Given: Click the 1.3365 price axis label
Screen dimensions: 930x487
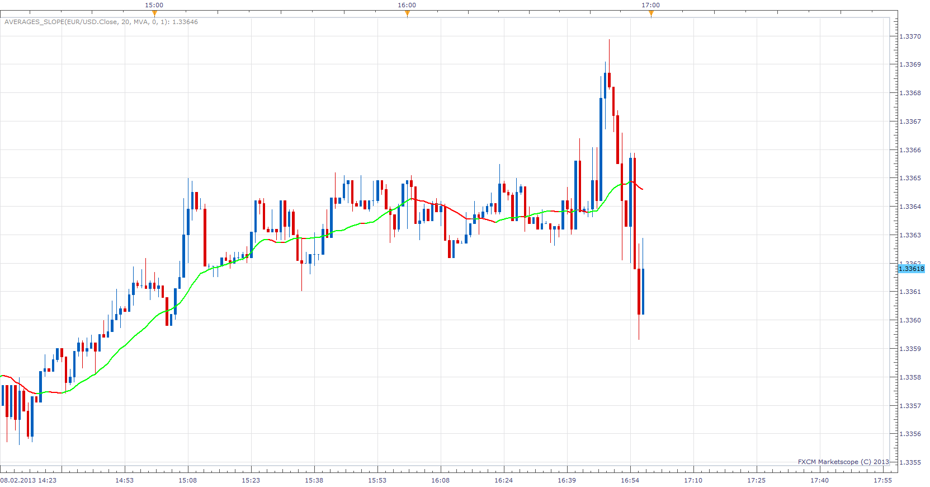Looking at the screenshot, I should tap(910, 178).
